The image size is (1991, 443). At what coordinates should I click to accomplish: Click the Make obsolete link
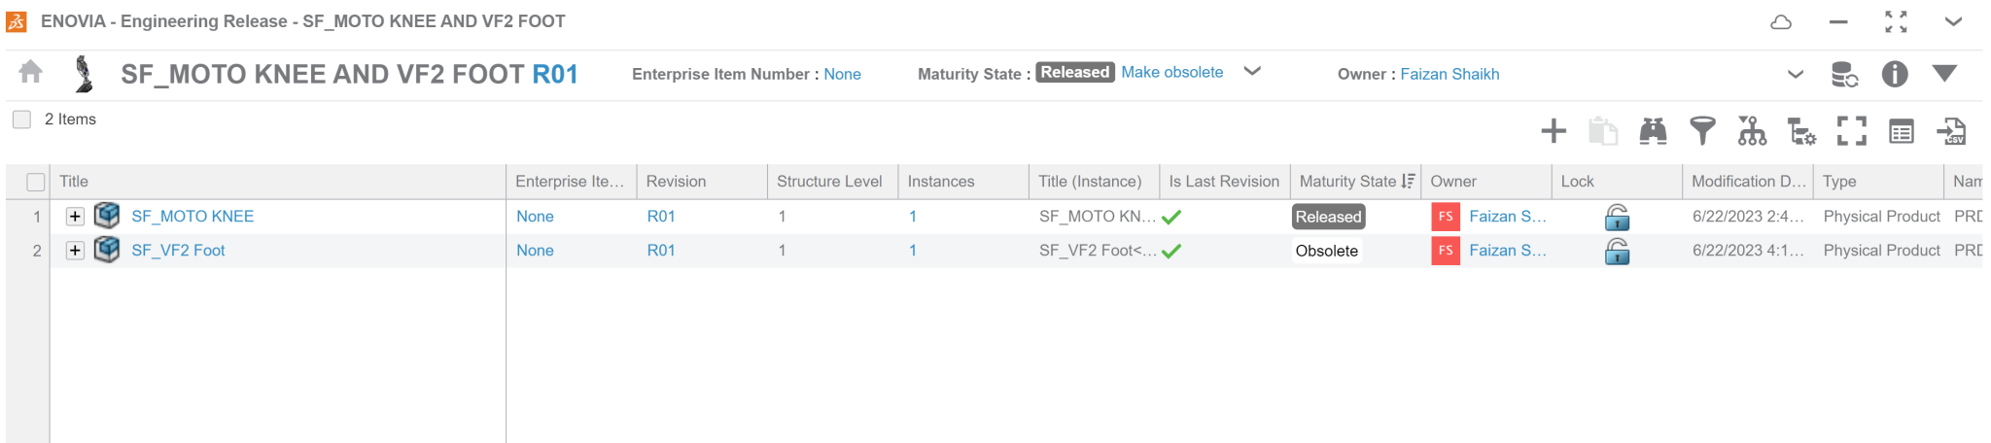click(1172, 72)
